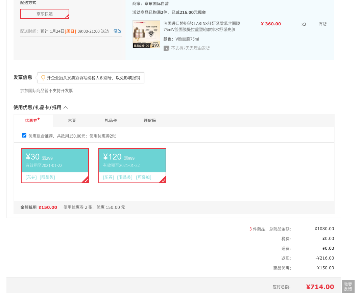The height and width of the screenshot is (293, 360).
Task: Click the 颜色：V脸面膜75ml attribute text
Action: tap(181, 39)
